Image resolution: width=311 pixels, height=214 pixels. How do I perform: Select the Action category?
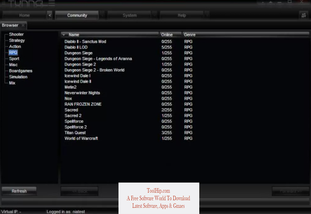(15, 46)
